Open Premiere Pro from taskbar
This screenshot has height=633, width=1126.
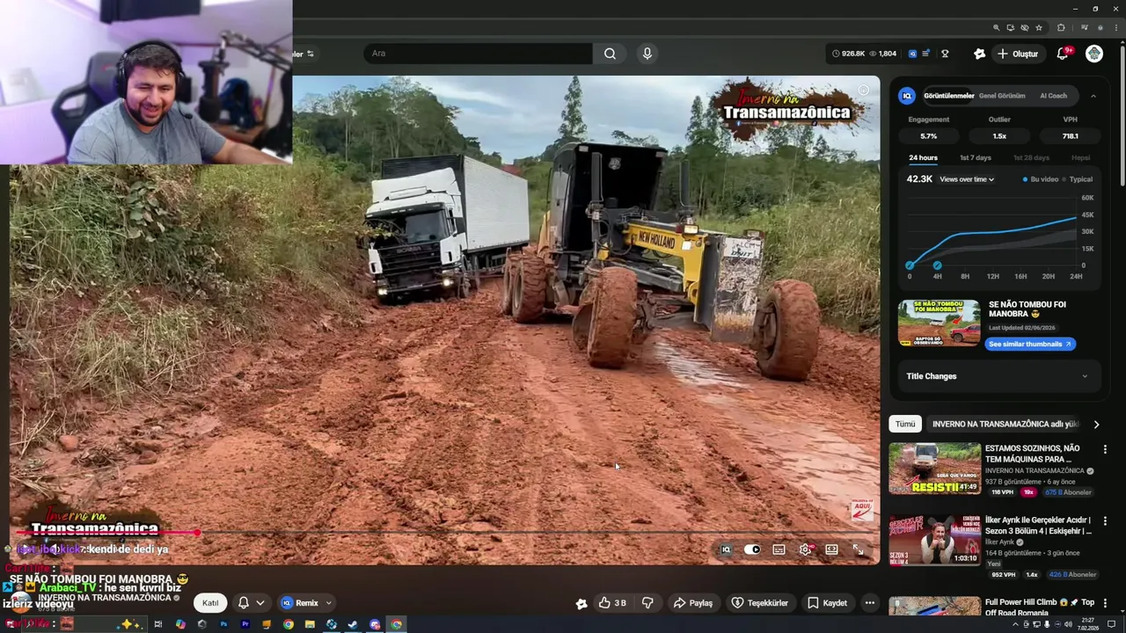(245, 624)
